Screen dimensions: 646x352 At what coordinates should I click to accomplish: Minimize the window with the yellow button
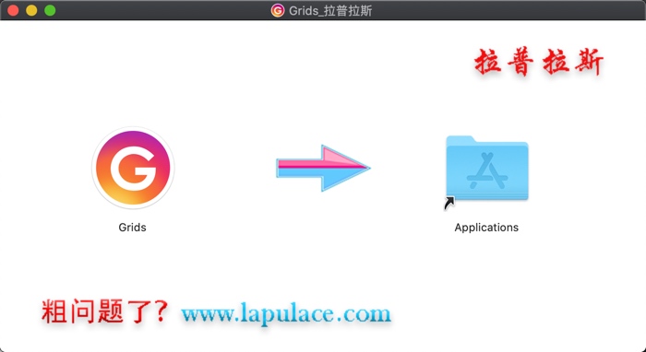pyautogui.click(x=31, y=10)
